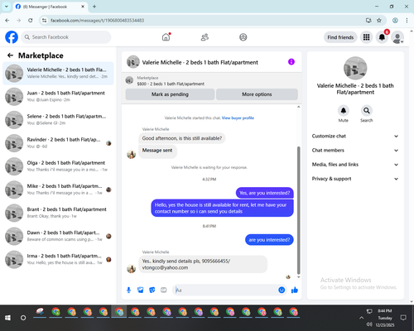
Task: Open Chrome profile icon
Action: (x=395, y=21)
